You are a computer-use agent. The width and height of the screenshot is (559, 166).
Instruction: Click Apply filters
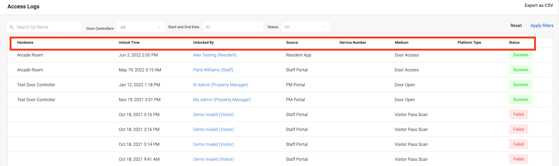click(x=542, y=26)
